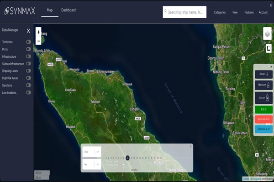This screenshot has height=182, width=274.
Task: Open the Features menu
Action: pos(249,12)
